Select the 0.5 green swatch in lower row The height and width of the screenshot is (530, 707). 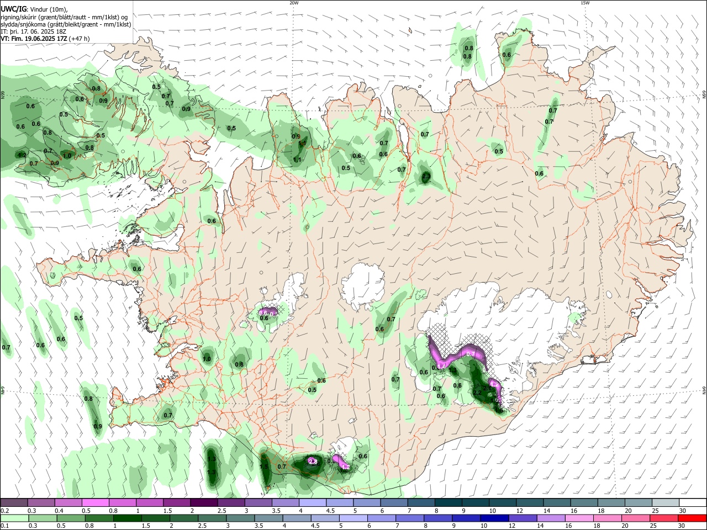71,518
